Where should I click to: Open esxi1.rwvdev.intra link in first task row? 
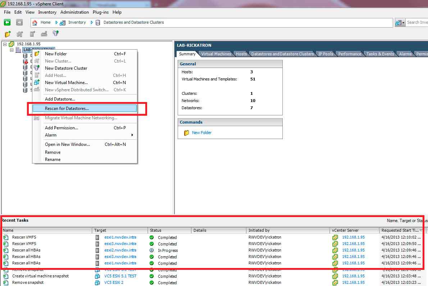(120, 237)
